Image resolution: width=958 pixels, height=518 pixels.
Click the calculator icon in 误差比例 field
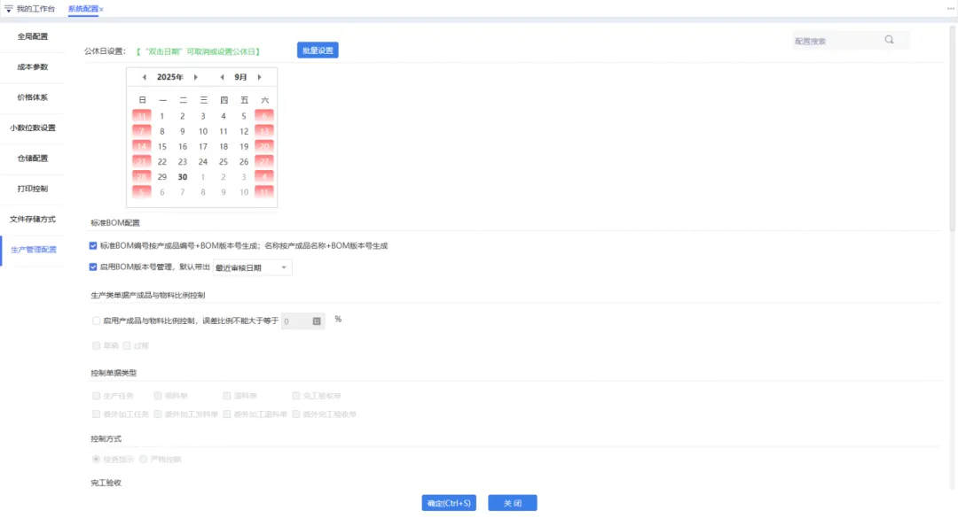pyautogui.click(x=317, y=321)
